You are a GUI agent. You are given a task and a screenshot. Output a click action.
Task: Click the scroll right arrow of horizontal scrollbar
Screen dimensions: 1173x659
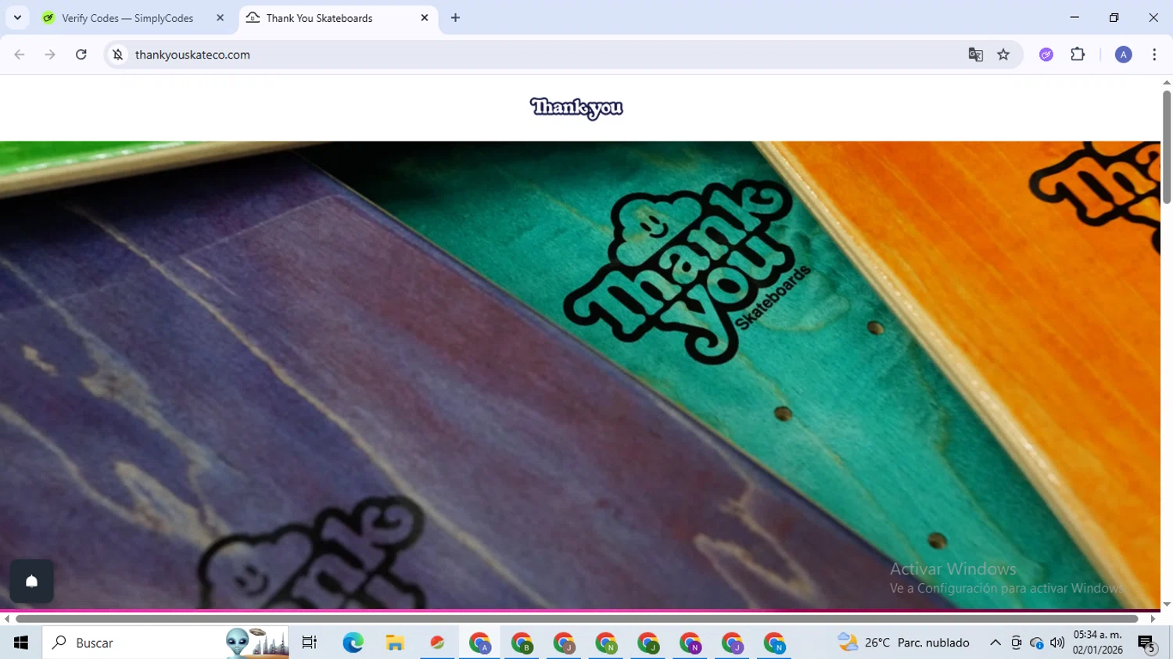[1153, 619]
